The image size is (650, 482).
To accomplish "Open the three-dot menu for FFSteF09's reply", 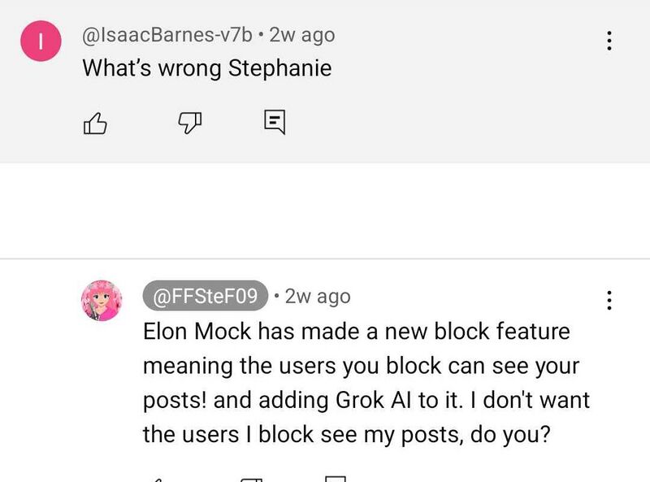I will click(x=609, y=300).
